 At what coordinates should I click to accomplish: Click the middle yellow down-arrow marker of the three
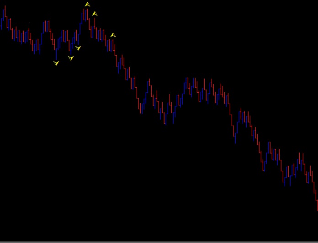tap(71, 58)
